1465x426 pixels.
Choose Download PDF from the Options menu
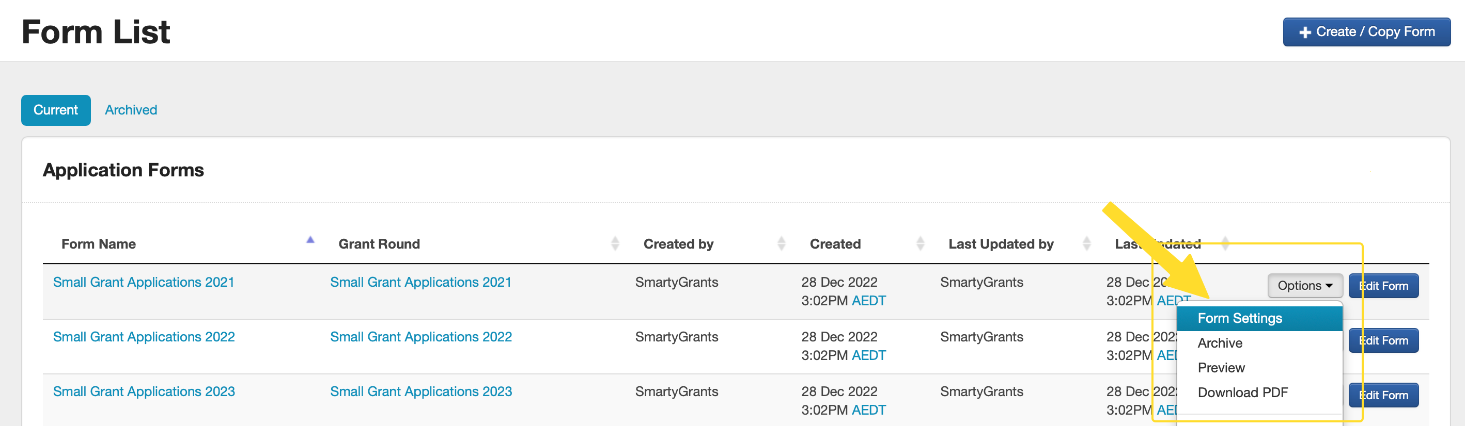(1242, 392)
